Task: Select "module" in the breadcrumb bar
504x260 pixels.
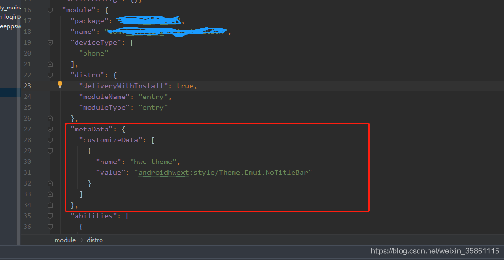Action: 65,240
